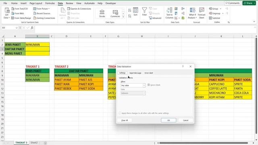Select the Currencies data type
This screenshot has width=258, height=145.
(x=115, y=13)
